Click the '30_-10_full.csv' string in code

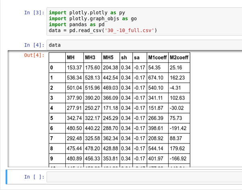[129, 30]
